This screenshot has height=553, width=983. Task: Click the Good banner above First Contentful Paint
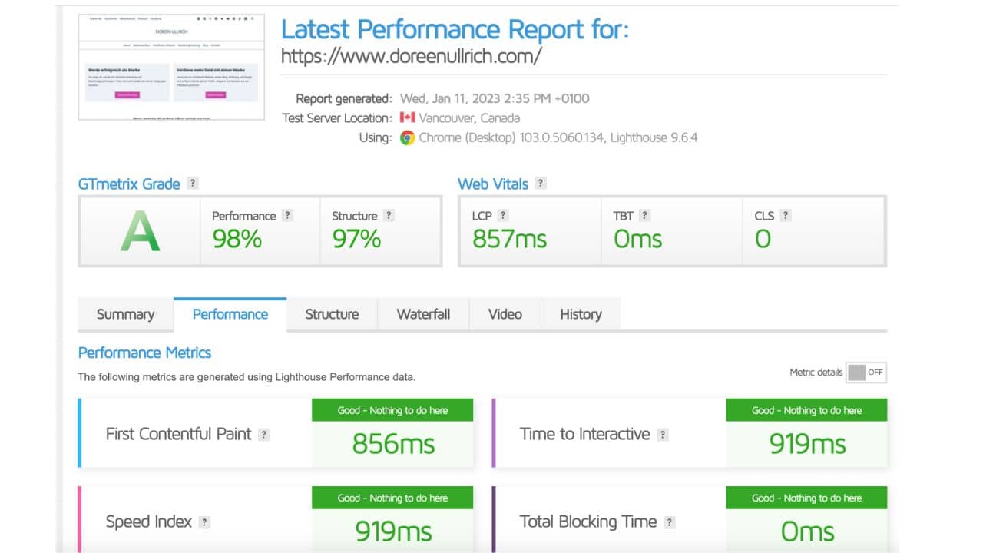tap(392, 410)
